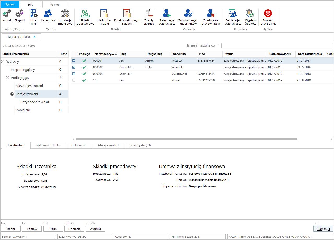Viewport: 334px width, 240px height.
Task: Open the Imię i nazwisko search dropdown
Action: coord(218,45)
